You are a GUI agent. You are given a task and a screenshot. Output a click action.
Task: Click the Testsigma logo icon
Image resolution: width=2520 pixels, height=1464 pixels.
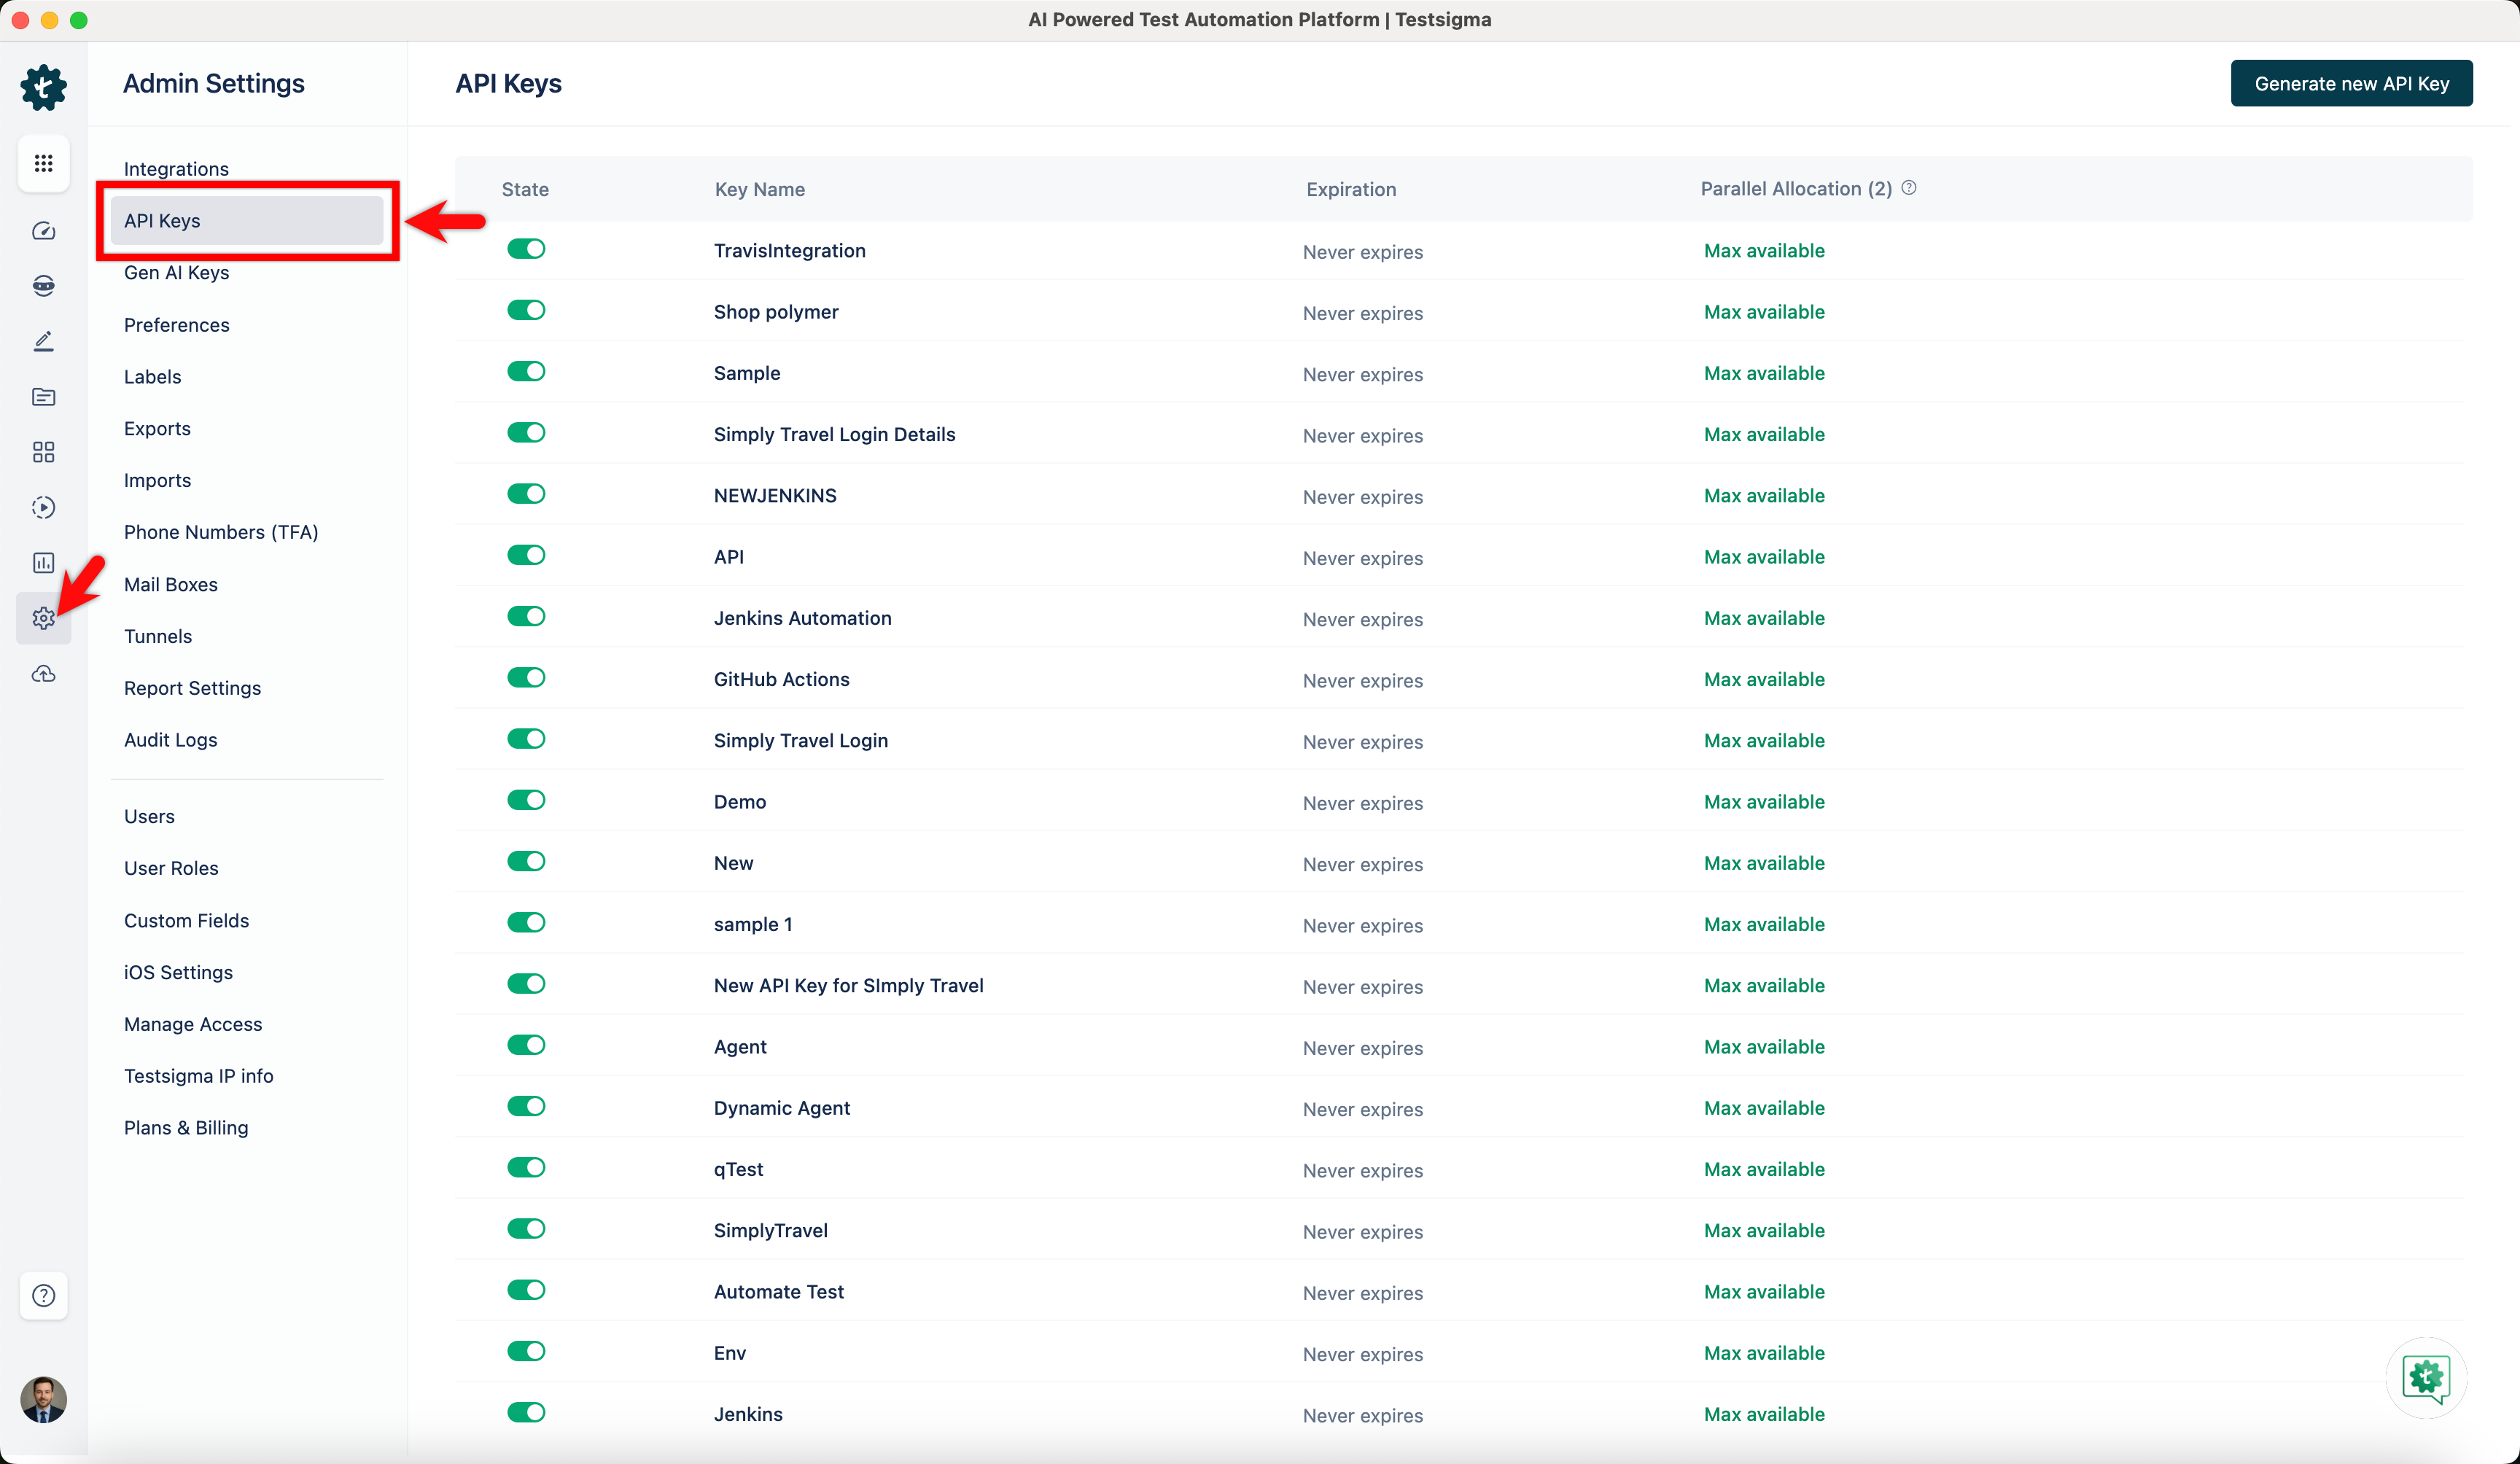43,88
